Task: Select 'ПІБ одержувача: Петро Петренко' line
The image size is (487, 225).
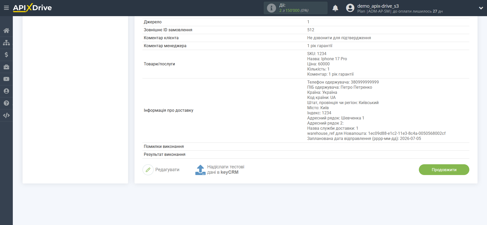Action: pos(340,87)
